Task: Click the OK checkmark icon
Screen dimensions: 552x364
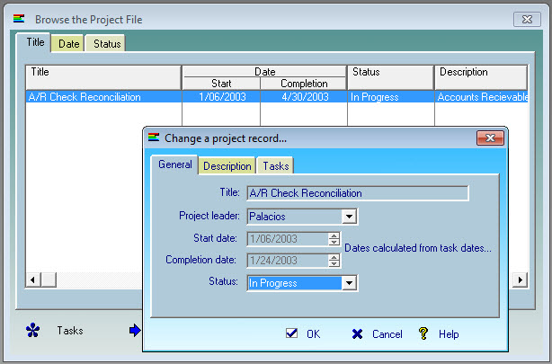Action: coord(291,333)
